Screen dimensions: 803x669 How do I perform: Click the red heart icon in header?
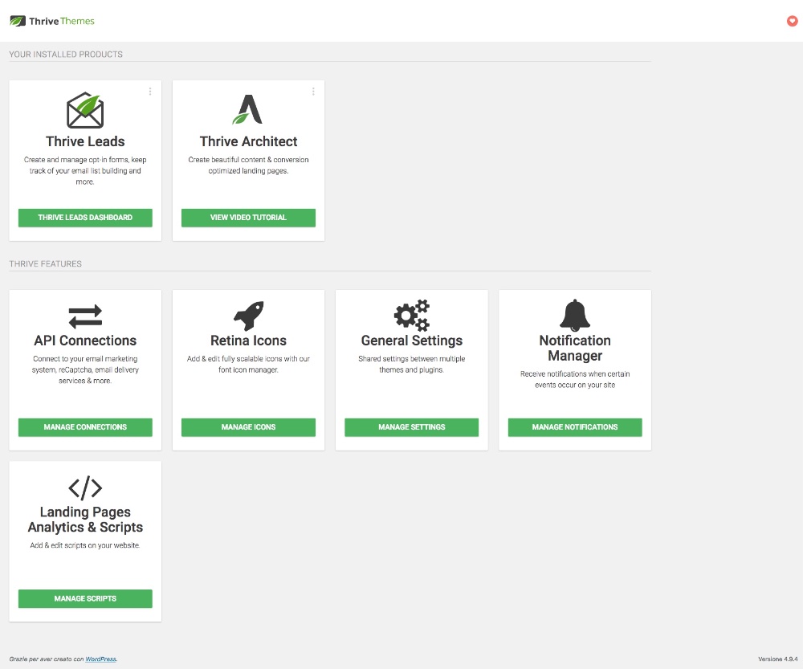tap(792, 21)
